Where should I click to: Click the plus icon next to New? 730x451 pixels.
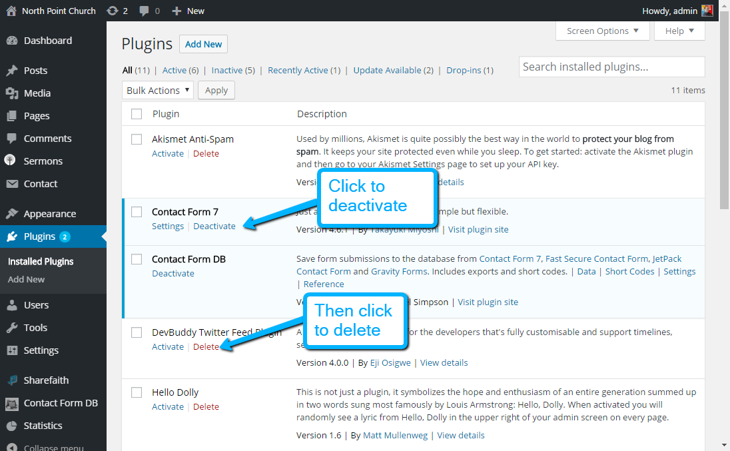pyautogui.click(x=177, y=11)
